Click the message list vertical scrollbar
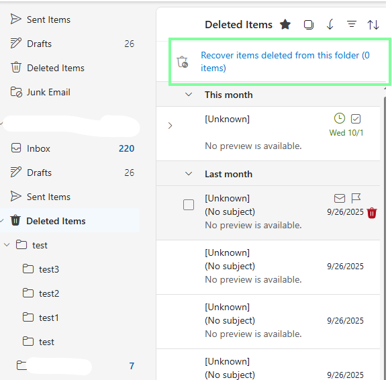Image resolution: width=392 pixels, height=380 pixels. click(385, 238)
